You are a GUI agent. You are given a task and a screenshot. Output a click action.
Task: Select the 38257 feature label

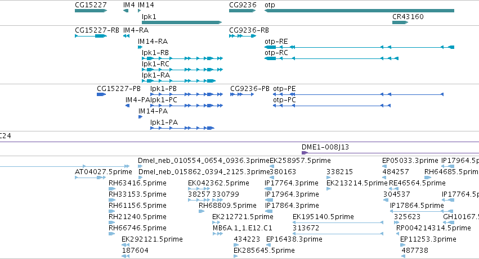(x=199, y=194)
